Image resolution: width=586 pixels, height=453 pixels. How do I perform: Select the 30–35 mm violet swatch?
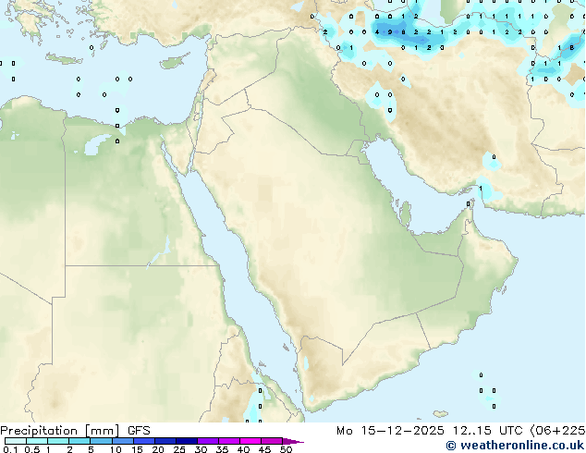(x=208, y=441)
